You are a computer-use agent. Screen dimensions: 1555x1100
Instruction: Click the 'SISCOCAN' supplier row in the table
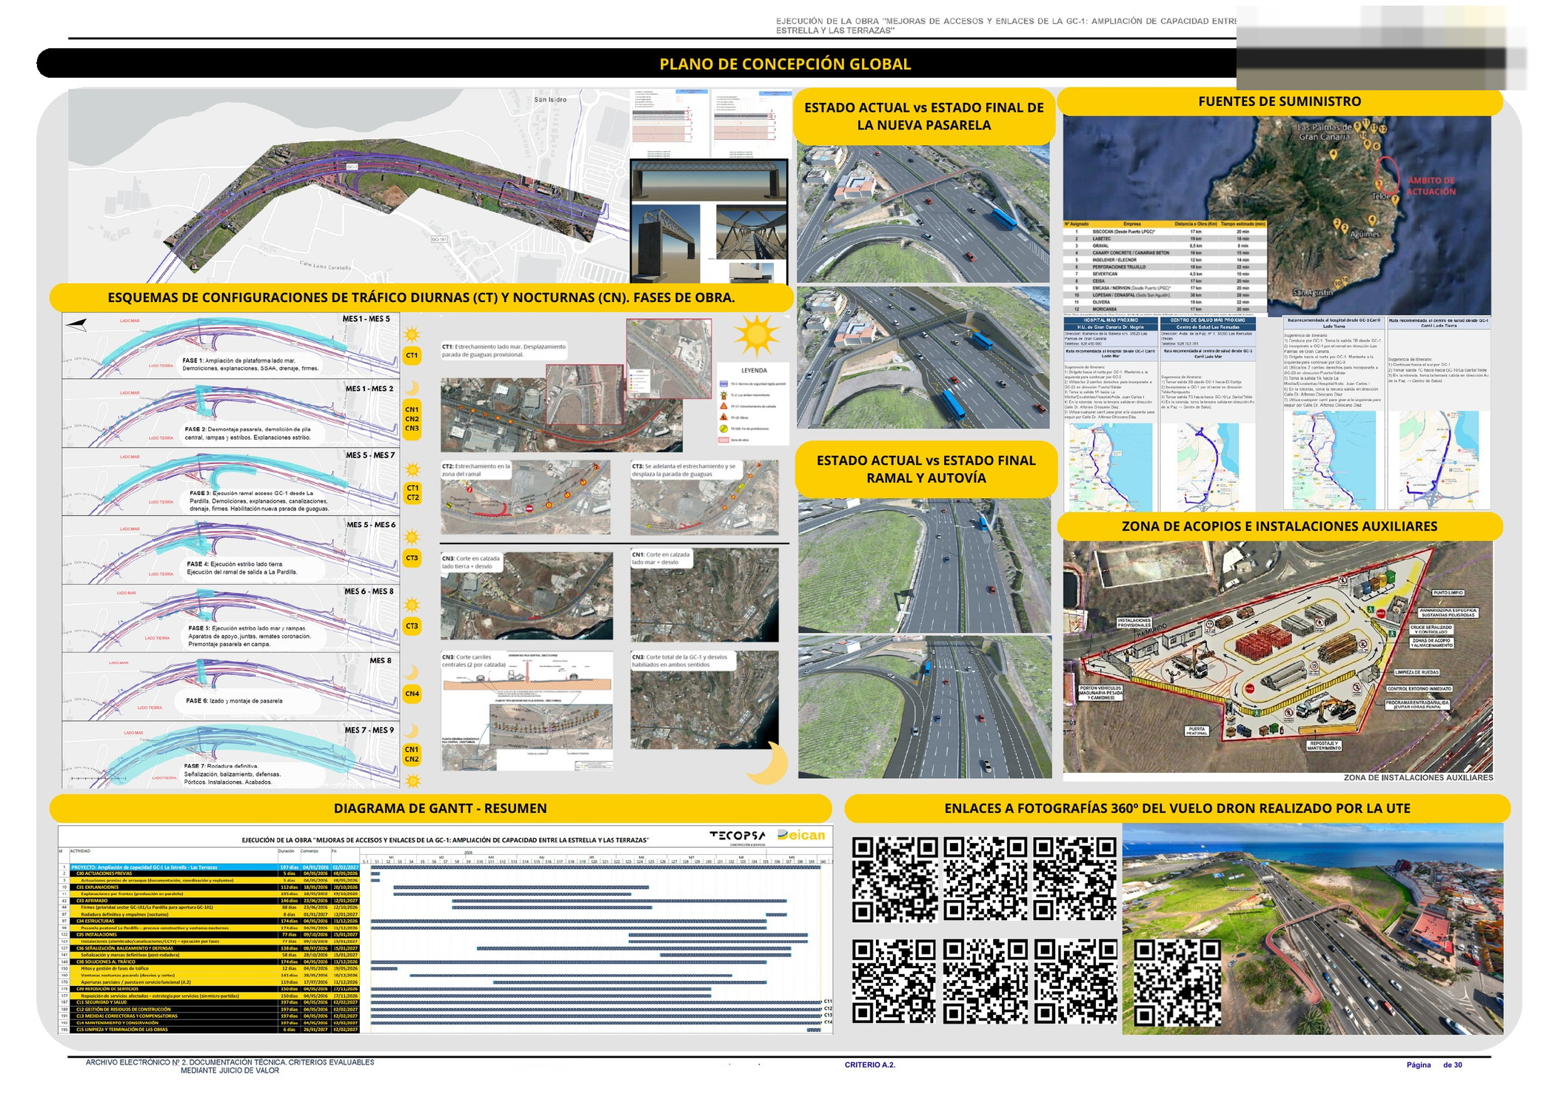click(x=1166, y=232)
